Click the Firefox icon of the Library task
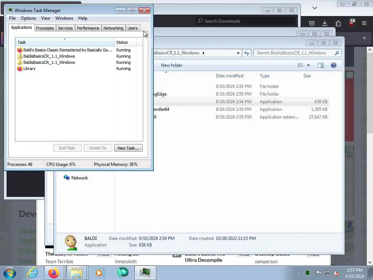Screen dimensions: 373x280 tap(20, 69)
